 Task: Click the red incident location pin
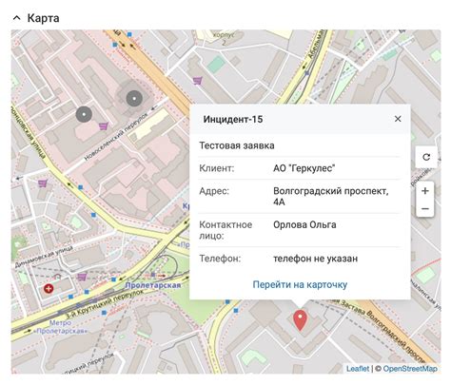(x=300, y=320)
